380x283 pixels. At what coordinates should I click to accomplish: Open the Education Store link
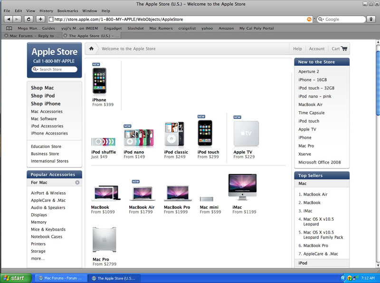tap(46, 146)
